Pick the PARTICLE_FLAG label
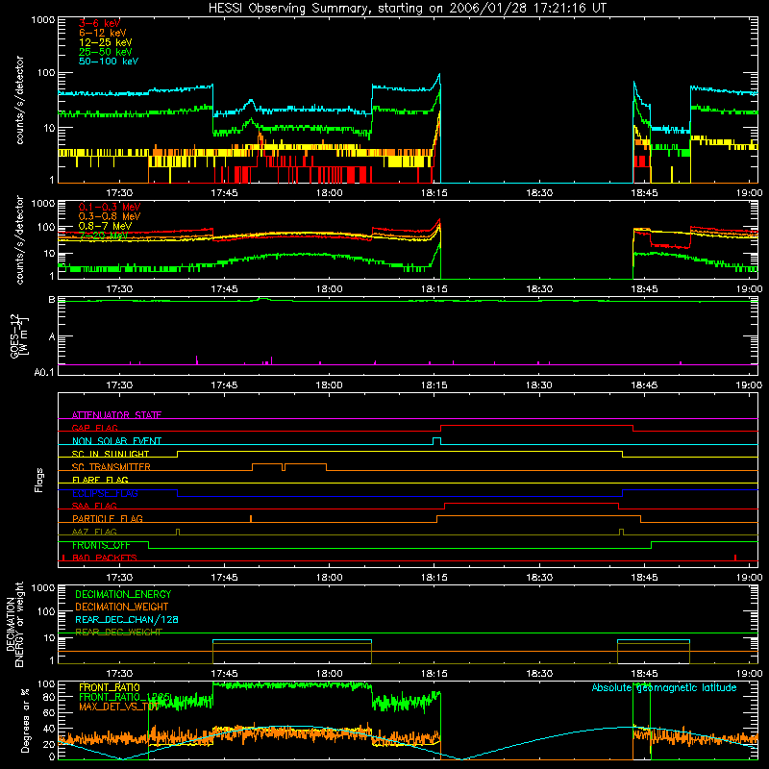769x769 pixels. [108, 518]
